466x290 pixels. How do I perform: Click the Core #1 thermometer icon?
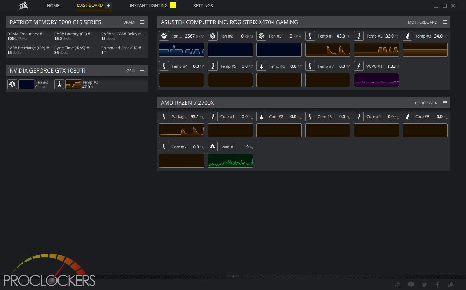click(213, 116)
